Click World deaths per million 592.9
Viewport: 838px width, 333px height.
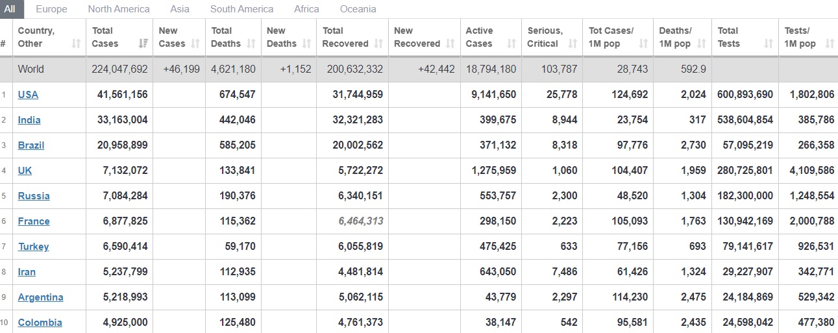(x=693, y=69)
